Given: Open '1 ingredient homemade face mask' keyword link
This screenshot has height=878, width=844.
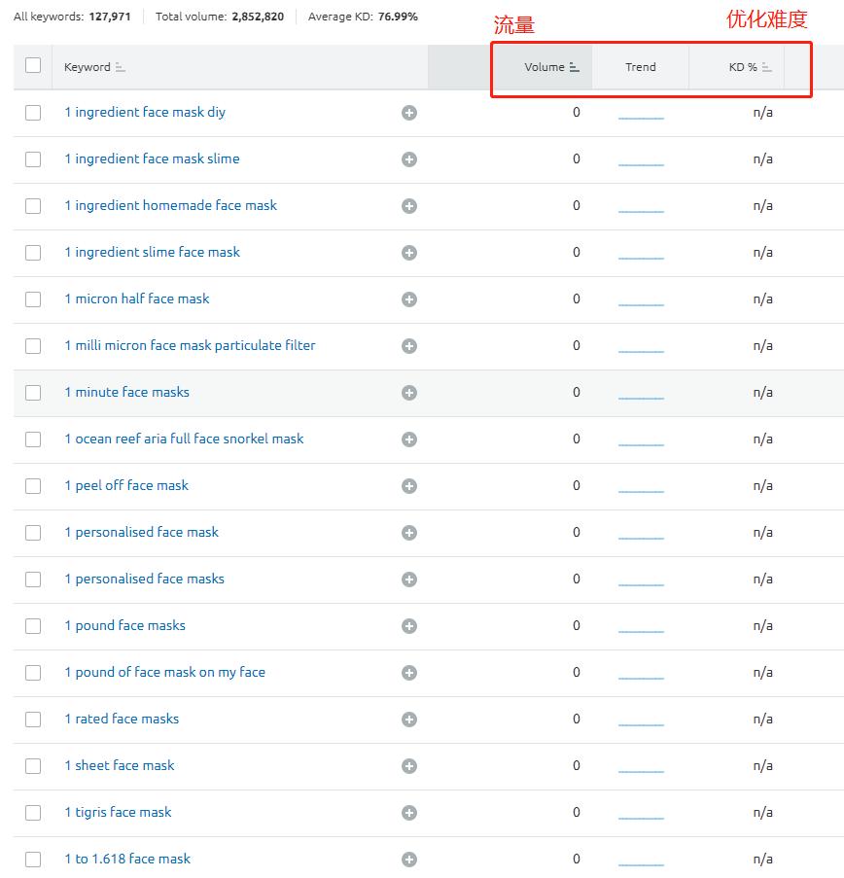Looking at the screenshot, I should pos(170,205).
